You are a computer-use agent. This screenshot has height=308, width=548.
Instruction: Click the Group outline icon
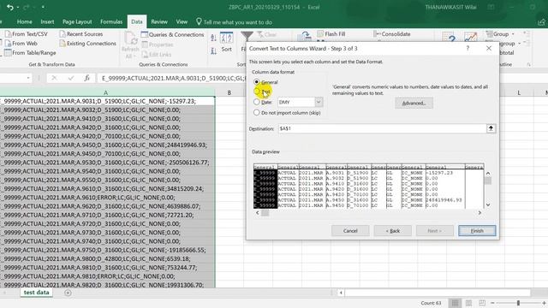coord(489,34)
